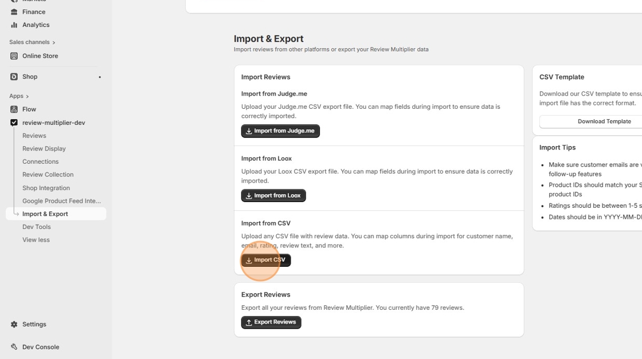Click the Import & Export page heading
Image resolution: width=642 pixels, height=359 pixels.
(x=269, y=39)
